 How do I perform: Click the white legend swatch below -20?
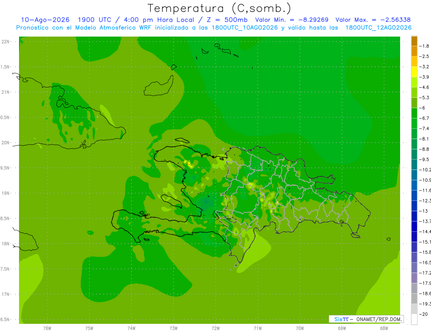coord(414,319)
